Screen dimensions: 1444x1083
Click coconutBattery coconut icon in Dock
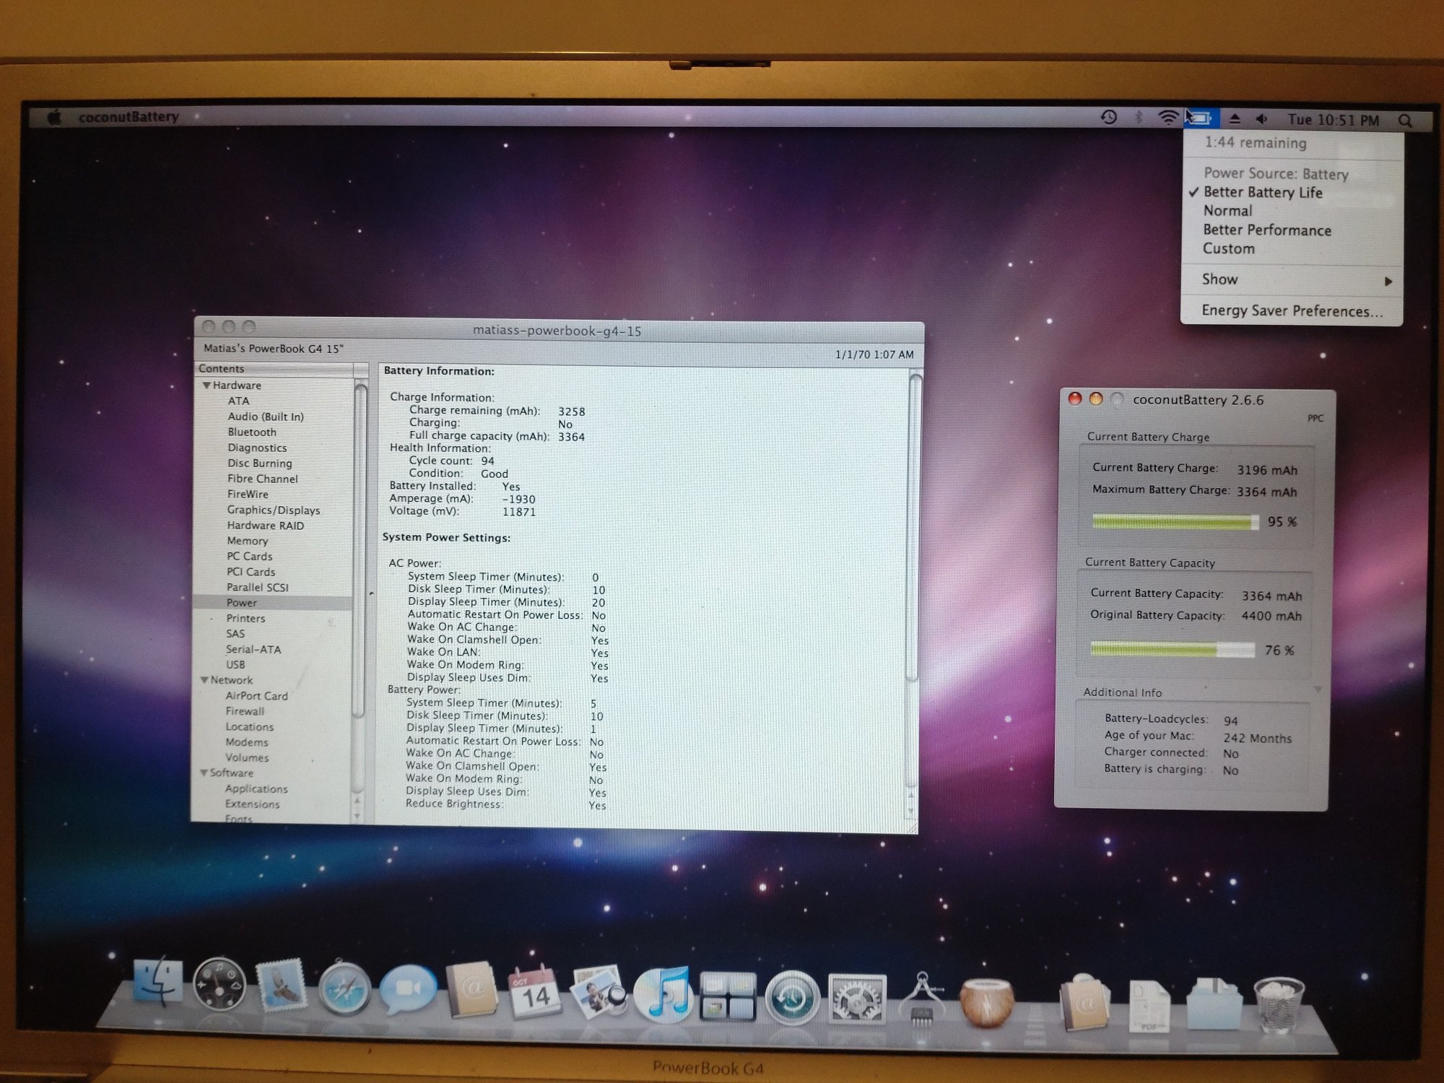pyautogui.click(x=986, y=1002)
